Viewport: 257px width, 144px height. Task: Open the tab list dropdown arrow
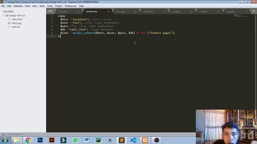[254, 11]
